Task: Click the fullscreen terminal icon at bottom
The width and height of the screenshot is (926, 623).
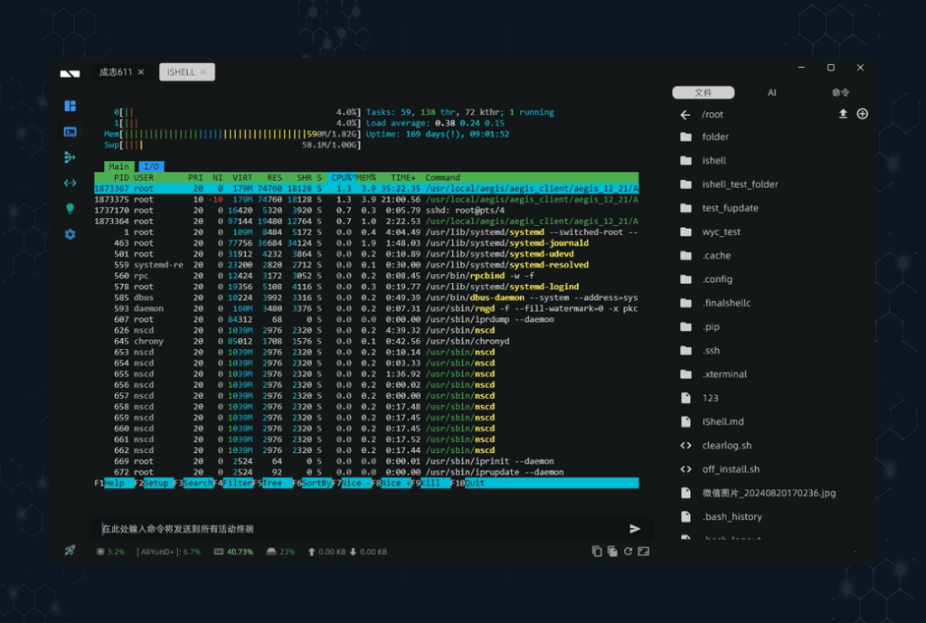Action: pos(644,551)
